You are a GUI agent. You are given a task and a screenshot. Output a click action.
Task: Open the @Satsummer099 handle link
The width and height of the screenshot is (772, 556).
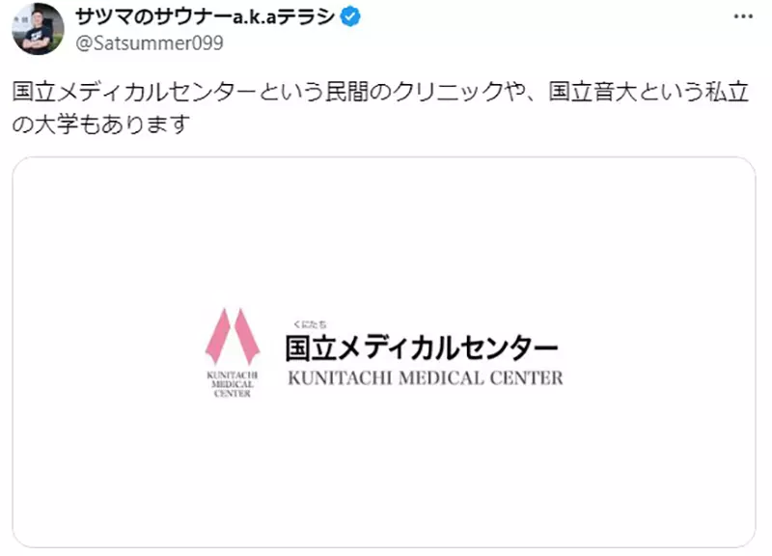point(150,43)
